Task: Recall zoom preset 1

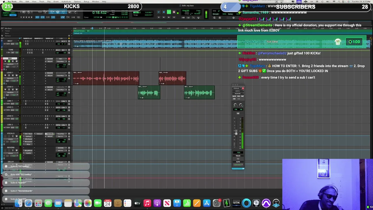Action: click(x=21, y=17)
